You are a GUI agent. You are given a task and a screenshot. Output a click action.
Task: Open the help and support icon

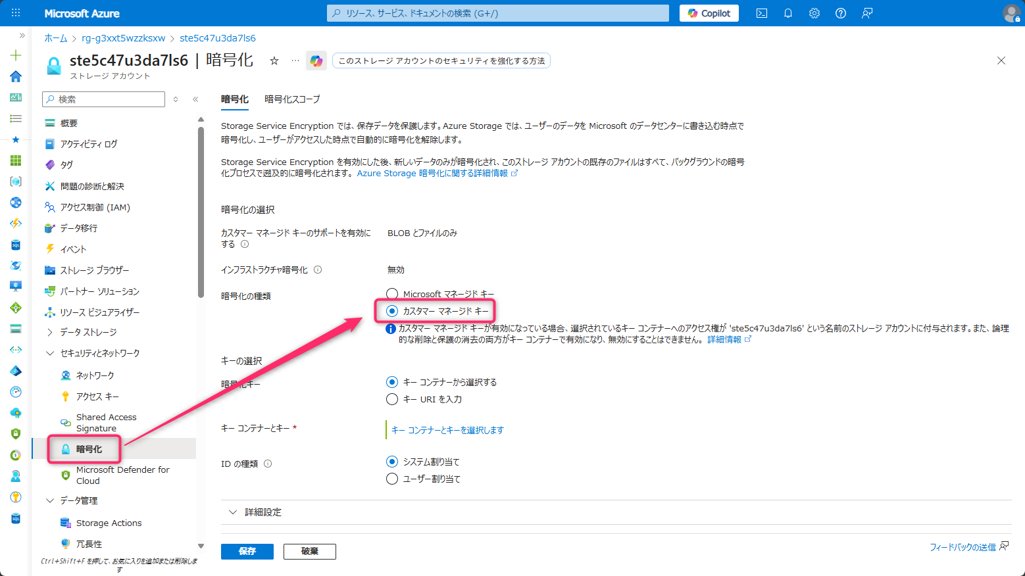(840, 12)
